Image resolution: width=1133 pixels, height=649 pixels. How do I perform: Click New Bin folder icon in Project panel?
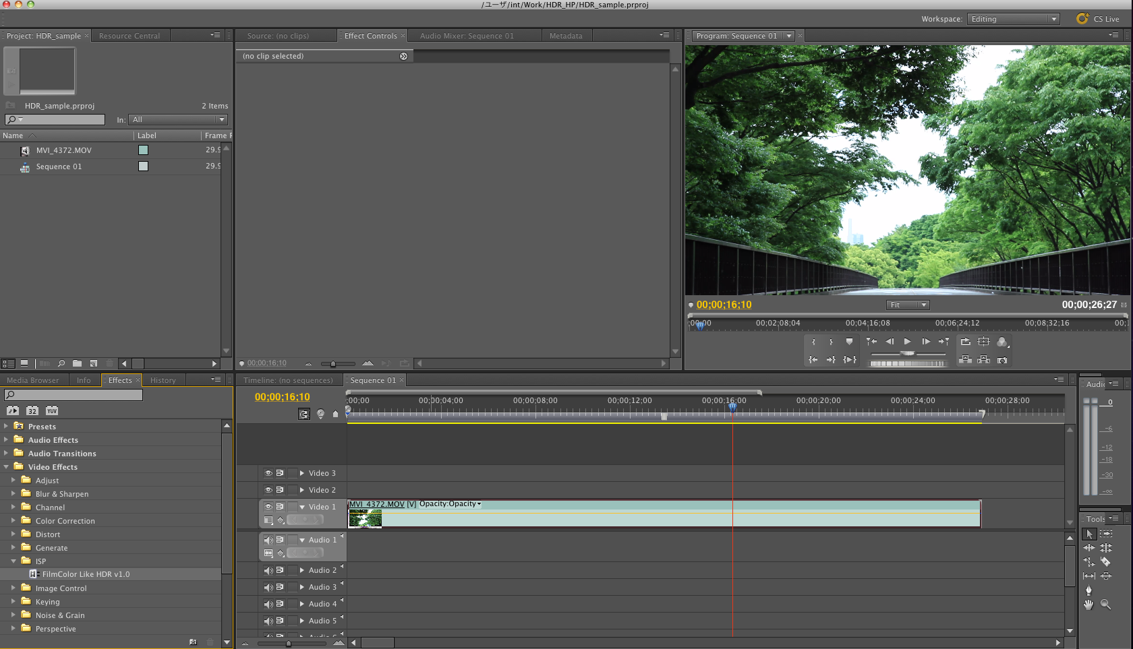click(77, 363)
